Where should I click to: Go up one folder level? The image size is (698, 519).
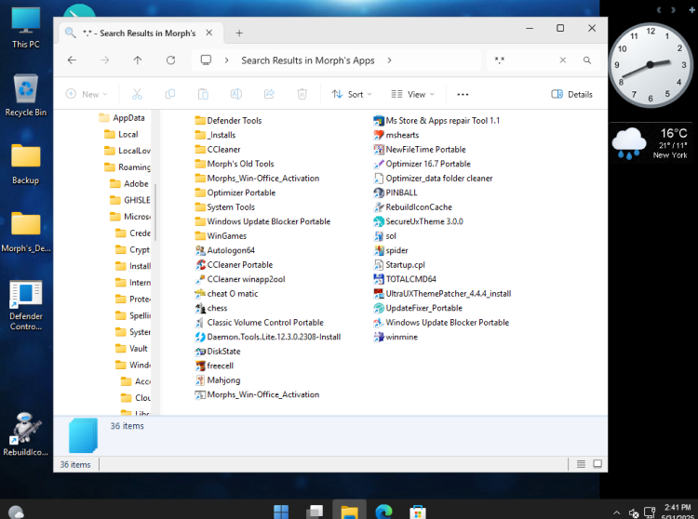click(138, 60)
